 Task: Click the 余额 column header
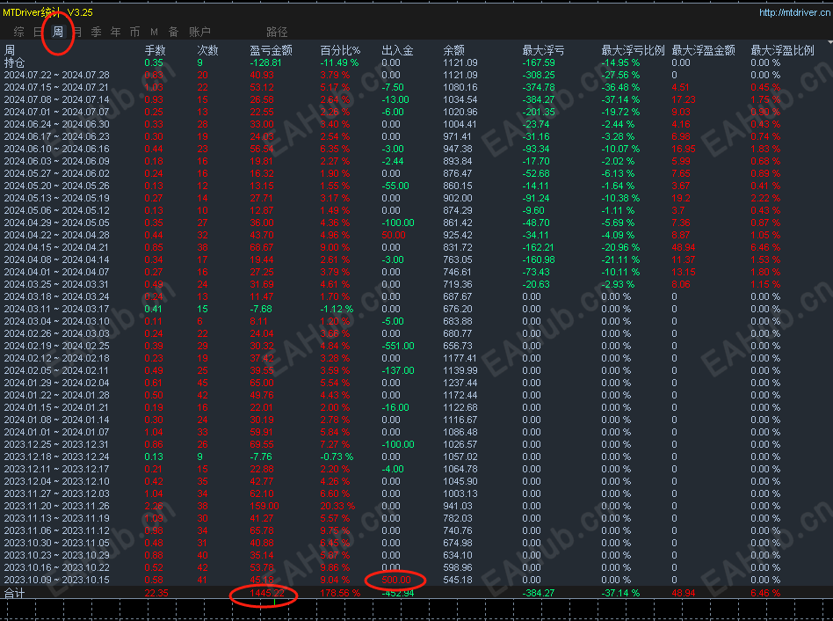453,50
